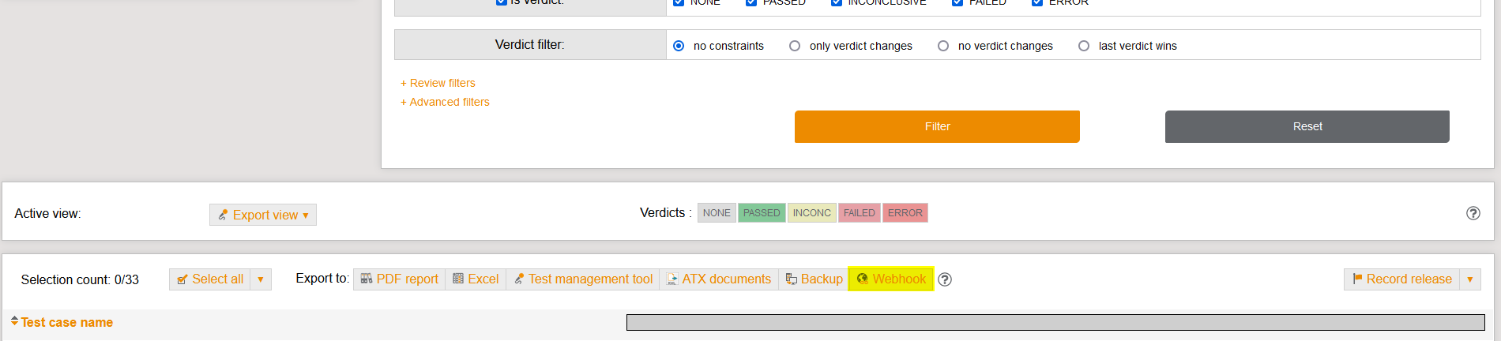The image size is (1501, 341).
Task: Expand Review filters section
Action: 438,83
